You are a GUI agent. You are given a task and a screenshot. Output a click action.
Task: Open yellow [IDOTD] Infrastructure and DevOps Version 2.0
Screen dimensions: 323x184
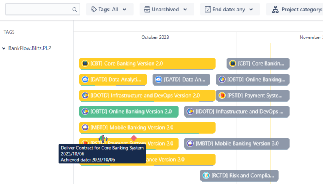pos(147,95)
